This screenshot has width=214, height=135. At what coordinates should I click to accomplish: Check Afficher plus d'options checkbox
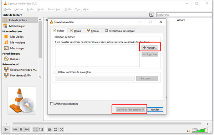(52, 104)
